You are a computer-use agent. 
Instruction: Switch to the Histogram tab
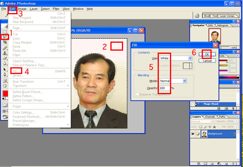[222, 25]
